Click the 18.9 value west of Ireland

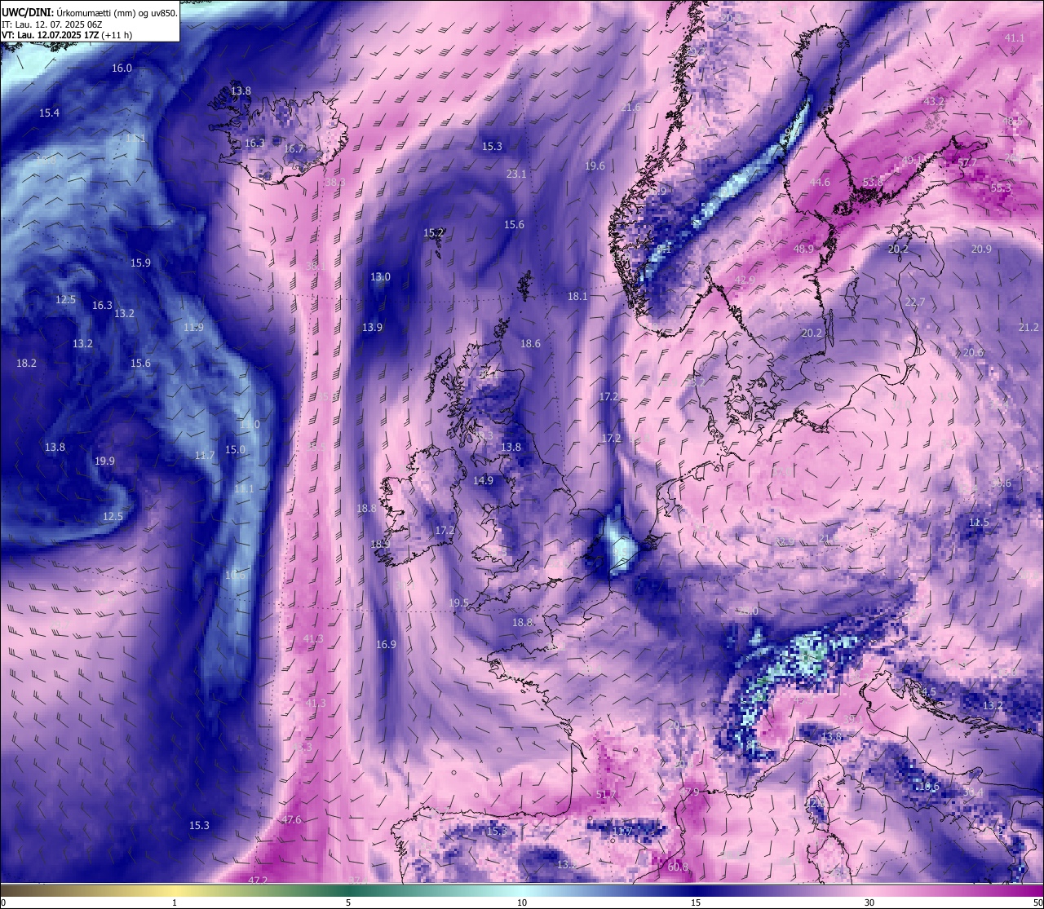[380, 545]
